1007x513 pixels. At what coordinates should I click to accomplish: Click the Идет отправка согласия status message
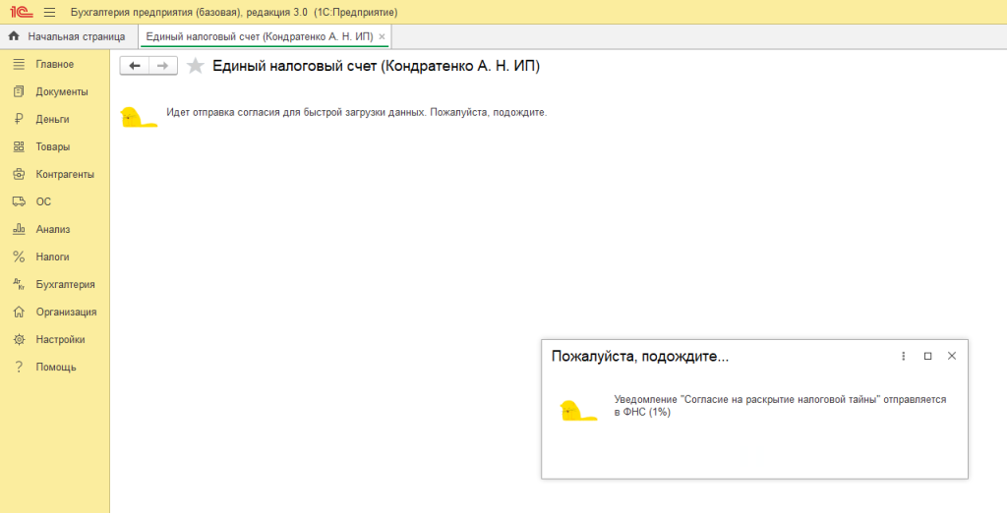(356, 112)
